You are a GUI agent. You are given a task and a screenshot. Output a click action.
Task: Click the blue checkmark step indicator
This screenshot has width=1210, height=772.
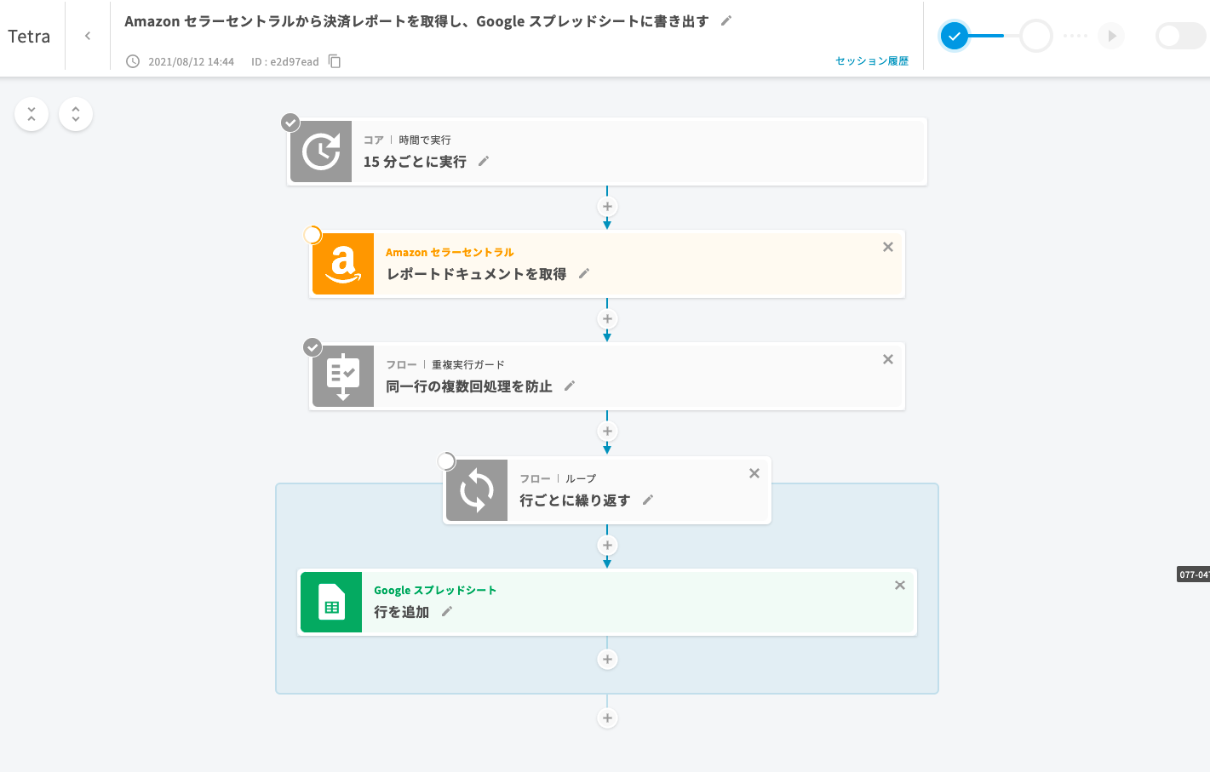pos(955,36)
